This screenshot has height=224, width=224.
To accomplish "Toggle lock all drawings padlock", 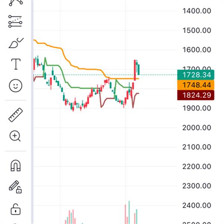I will click(x=15, y=208).
